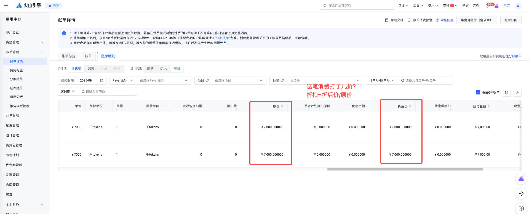This screenshot has height=214, width=529.
Task: Switch to 账单总览 tab
Action: click(68, 56)
